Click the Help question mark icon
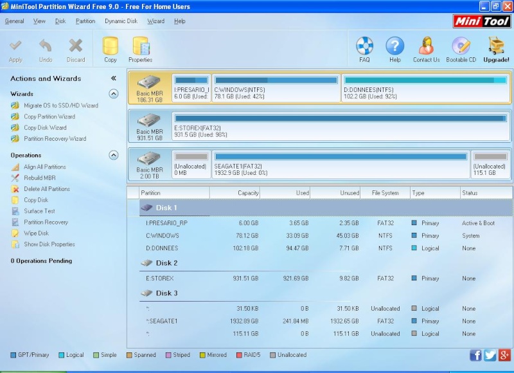 (395, 46)
